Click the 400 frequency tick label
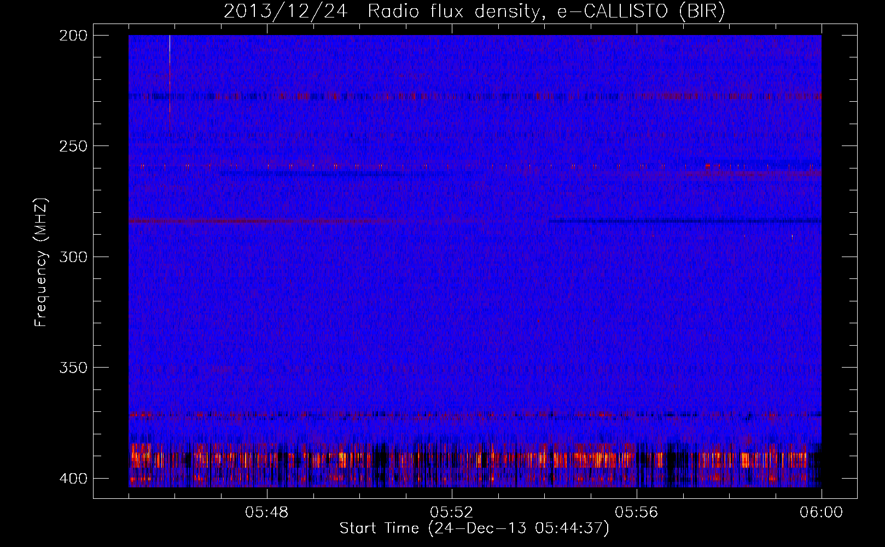The height and width of the screenshot is (547, 885). click(73, 479)
